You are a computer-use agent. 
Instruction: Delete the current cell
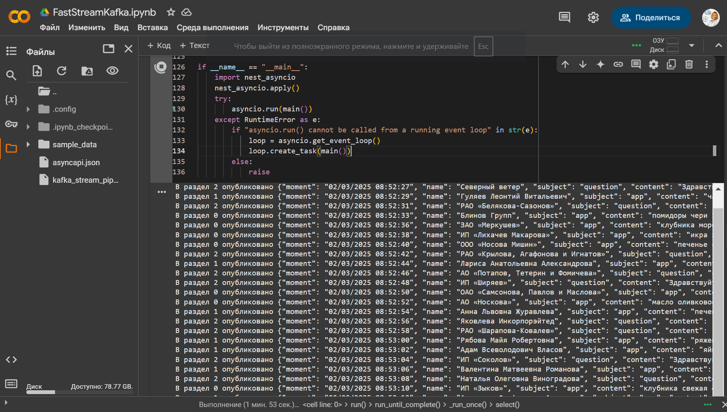(x=689, y=64)
